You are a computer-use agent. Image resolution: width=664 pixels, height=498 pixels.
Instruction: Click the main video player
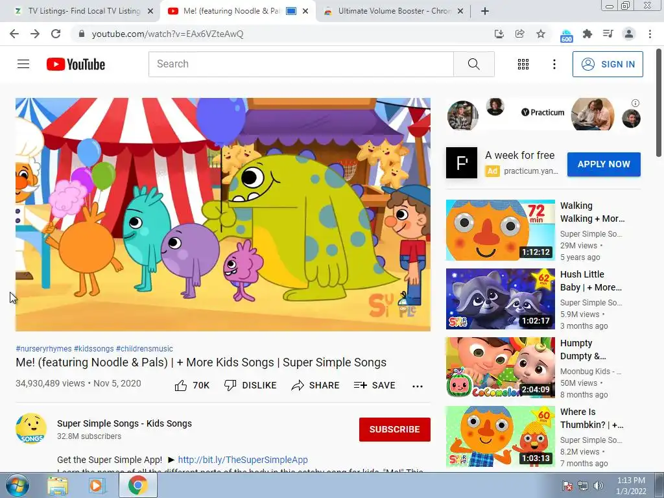[223, 214]
